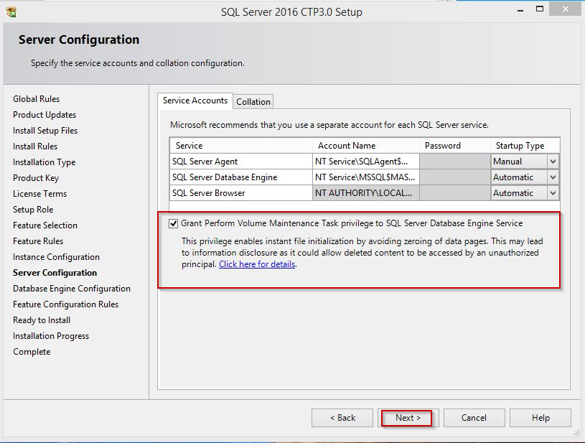Image resolution: width=585 pixels, height=443 pixels.
Task: Click the Next button
Action: click(408, 418)
